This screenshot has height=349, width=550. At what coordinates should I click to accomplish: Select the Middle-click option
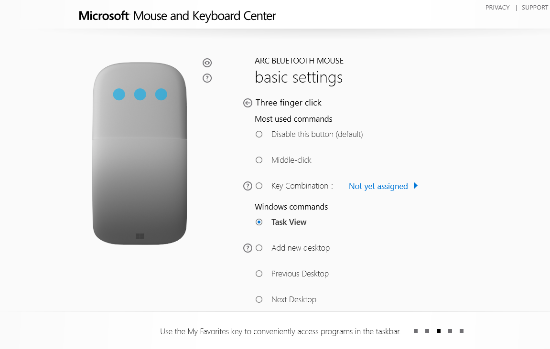(x=259, y=160)
